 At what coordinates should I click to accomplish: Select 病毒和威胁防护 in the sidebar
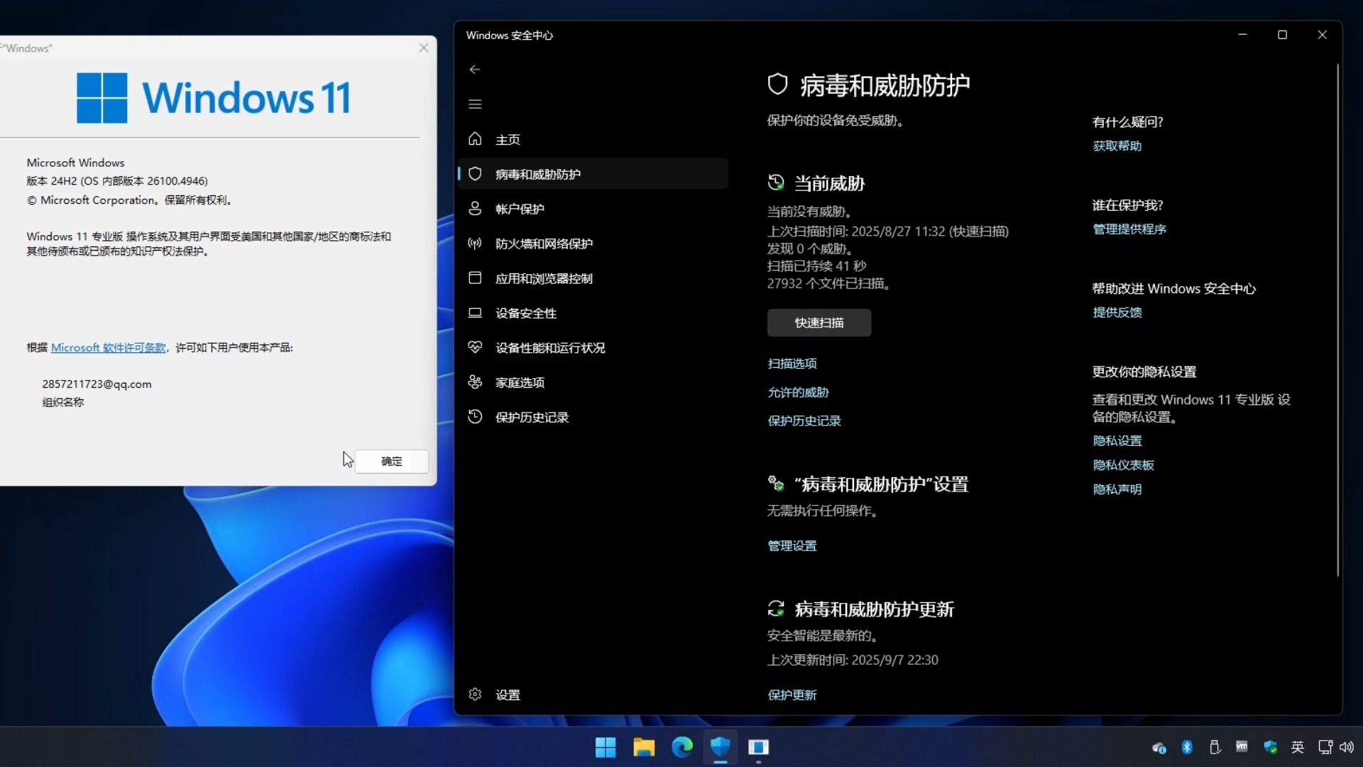click(x=593, y=174)
